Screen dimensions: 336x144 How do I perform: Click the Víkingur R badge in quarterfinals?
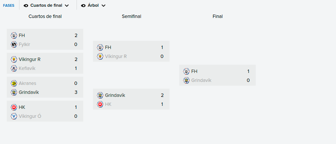point(14,59)
